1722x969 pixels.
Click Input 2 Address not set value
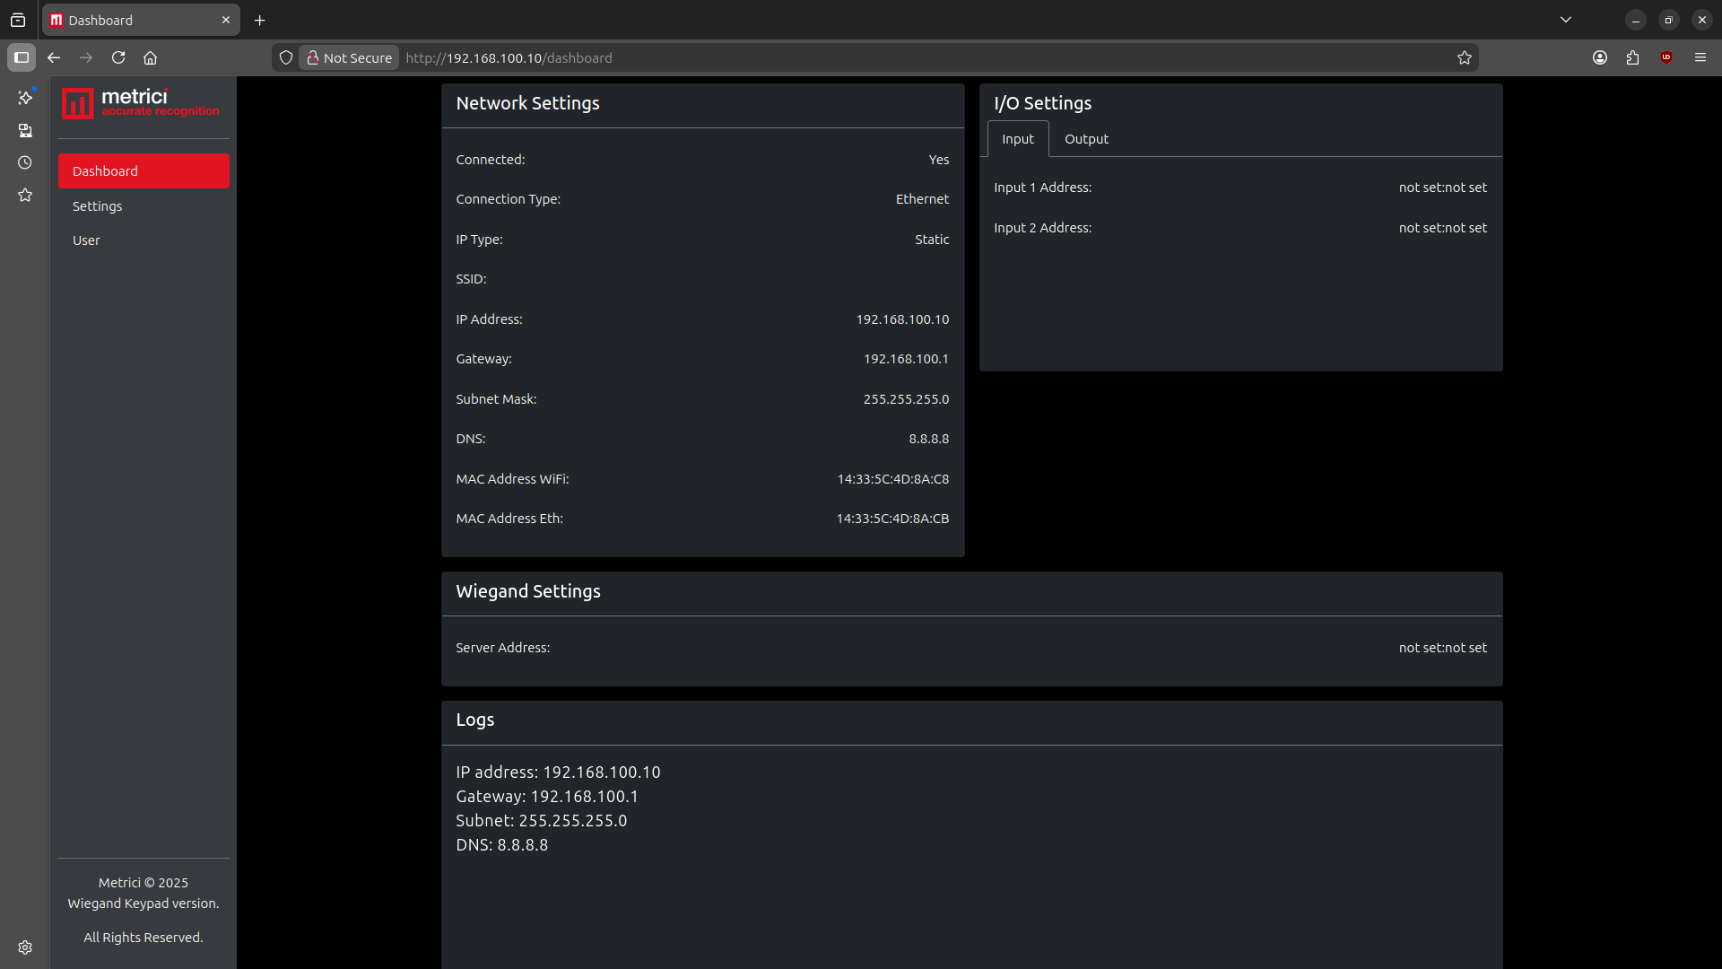(x=1442, y=228)
